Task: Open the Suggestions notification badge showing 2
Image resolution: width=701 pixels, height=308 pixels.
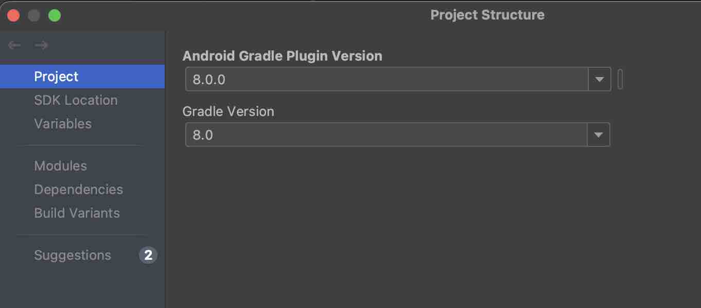Action: coord(148,255)
